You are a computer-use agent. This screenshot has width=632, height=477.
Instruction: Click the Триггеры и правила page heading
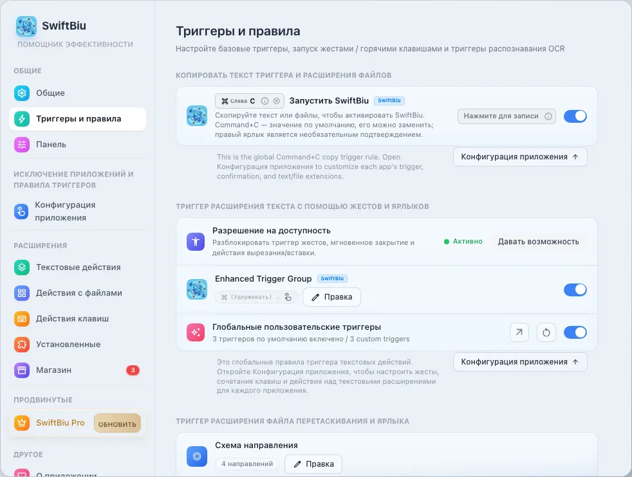pyautogui.click(x=238, y=32)
